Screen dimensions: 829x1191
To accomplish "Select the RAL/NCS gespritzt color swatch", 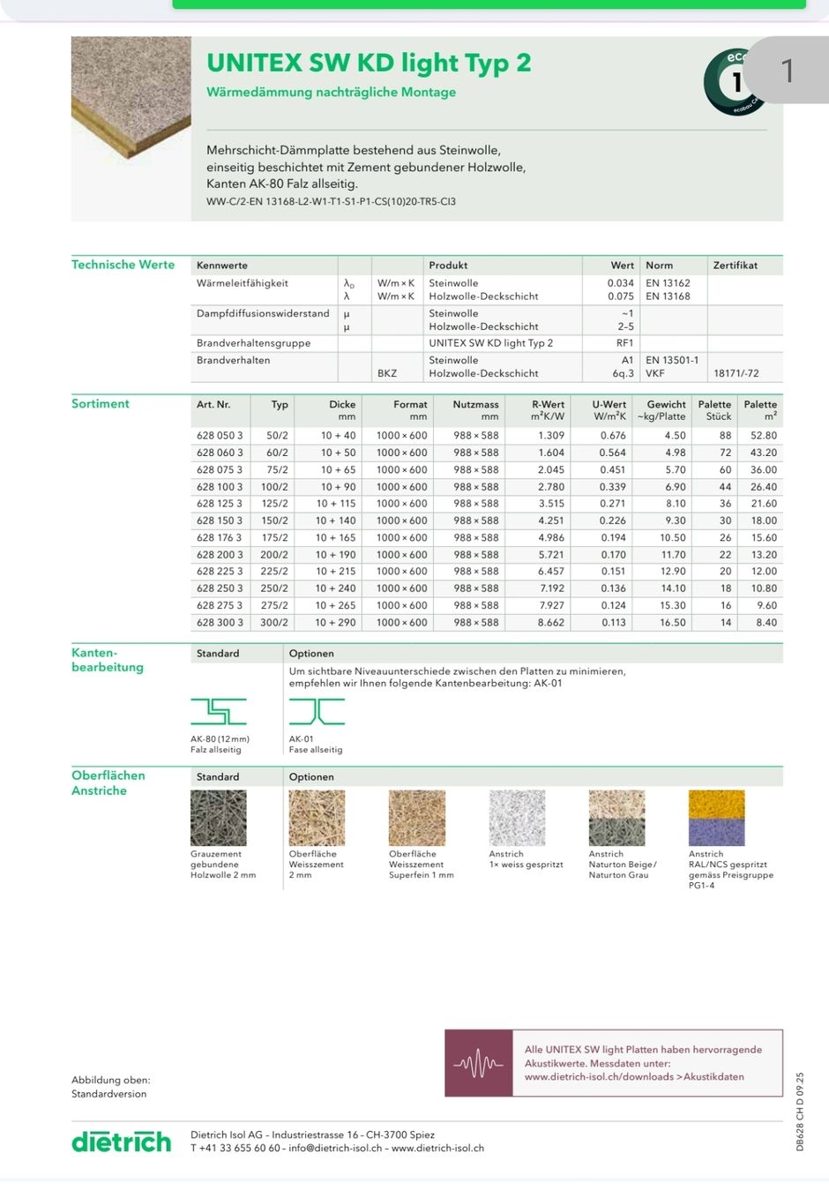I will 716,818.
